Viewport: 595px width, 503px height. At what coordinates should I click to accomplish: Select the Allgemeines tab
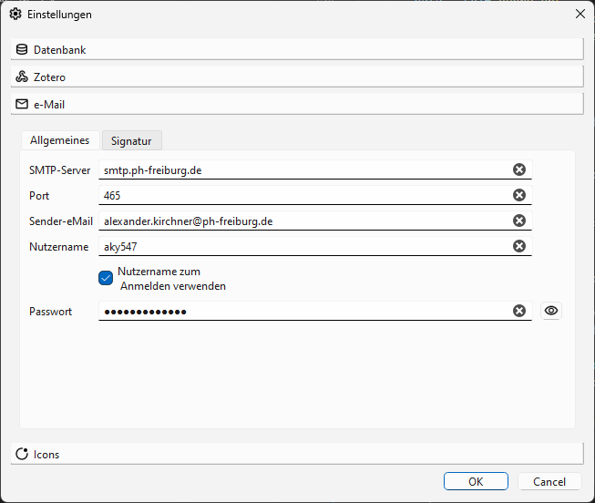click(x=60, y=140)
